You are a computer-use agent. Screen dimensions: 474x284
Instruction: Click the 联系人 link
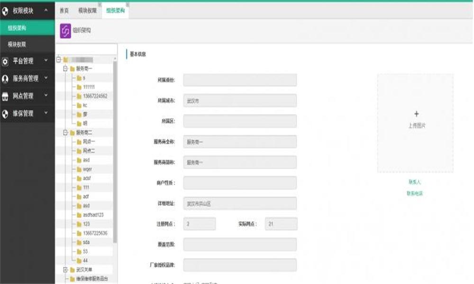[414, 182]
